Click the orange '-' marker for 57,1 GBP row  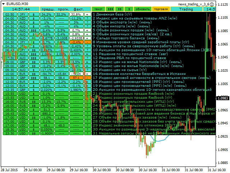click(x=87, y=78)
